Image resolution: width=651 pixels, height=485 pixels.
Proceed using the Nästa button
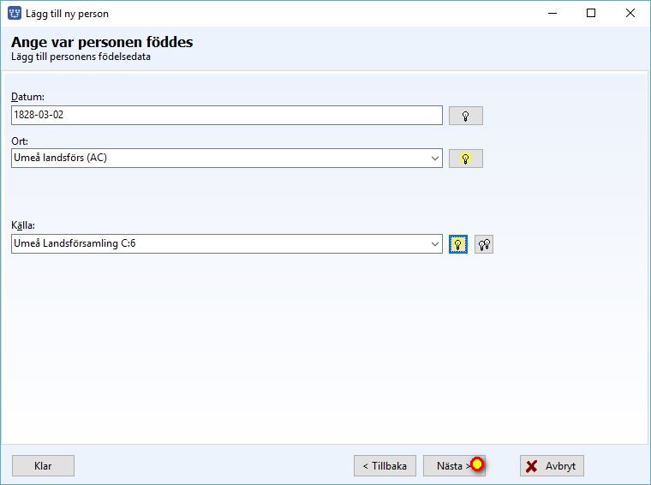pyautogui.click(x=454, y=466)
